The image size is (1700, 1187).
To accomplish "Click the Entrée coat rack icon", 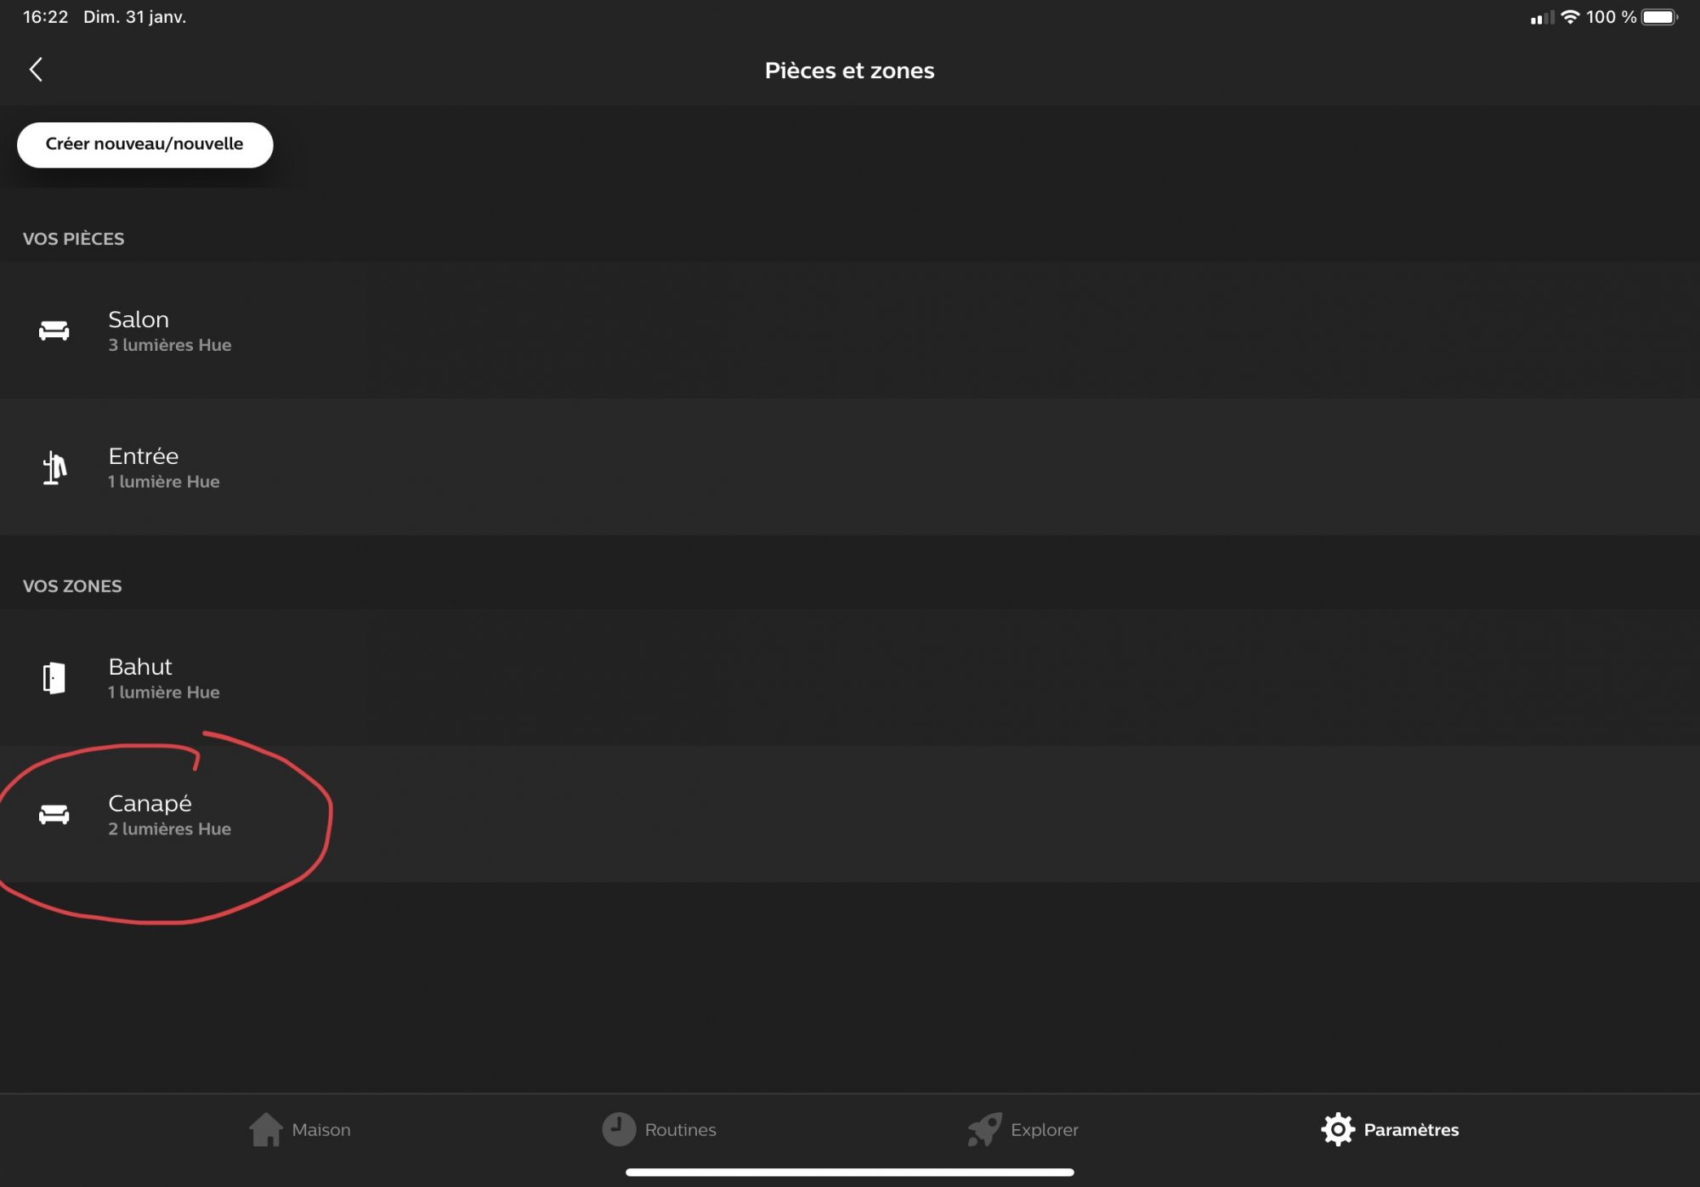I will pyautogui.click(x=54, y=467).
